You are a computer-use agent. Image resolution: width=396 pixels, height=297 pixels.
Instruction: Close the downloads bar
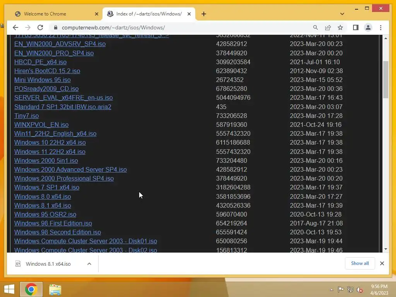point(382,263)
